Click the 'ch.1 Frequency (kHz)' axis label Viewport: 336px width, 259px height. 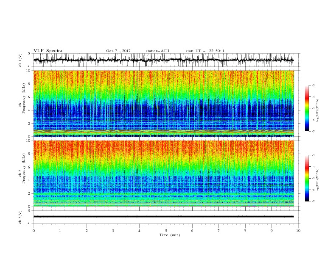click(x=22, y=99)
